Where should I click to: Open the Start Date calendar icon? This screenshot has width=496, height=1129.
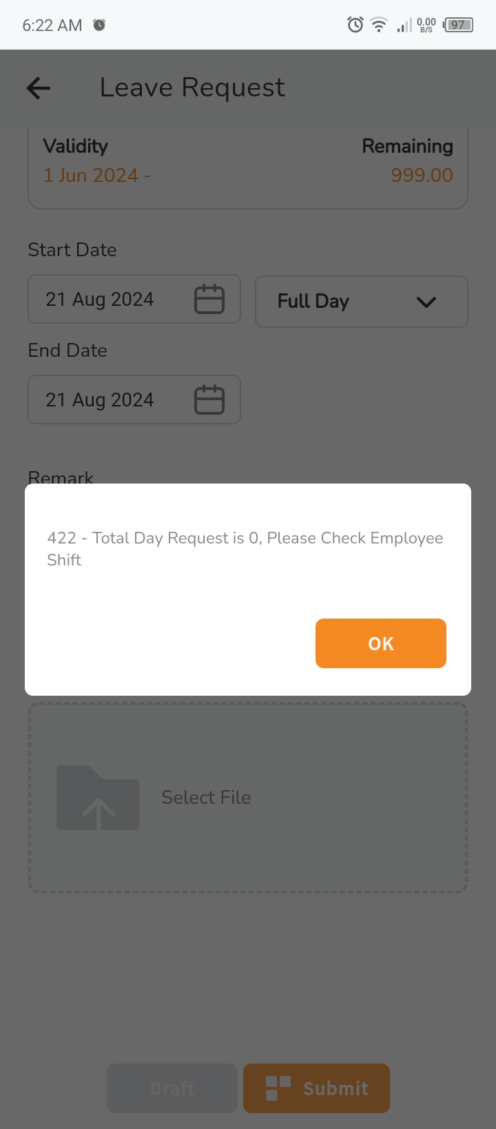coord(209,300)
